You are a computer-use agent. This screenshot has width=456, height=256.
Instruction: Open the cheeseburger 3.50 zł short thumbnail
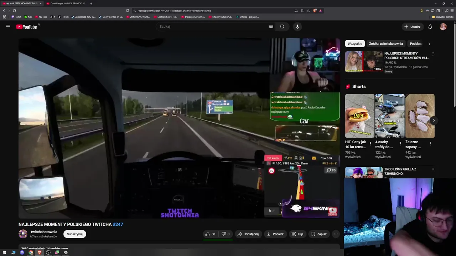[359, 116]
